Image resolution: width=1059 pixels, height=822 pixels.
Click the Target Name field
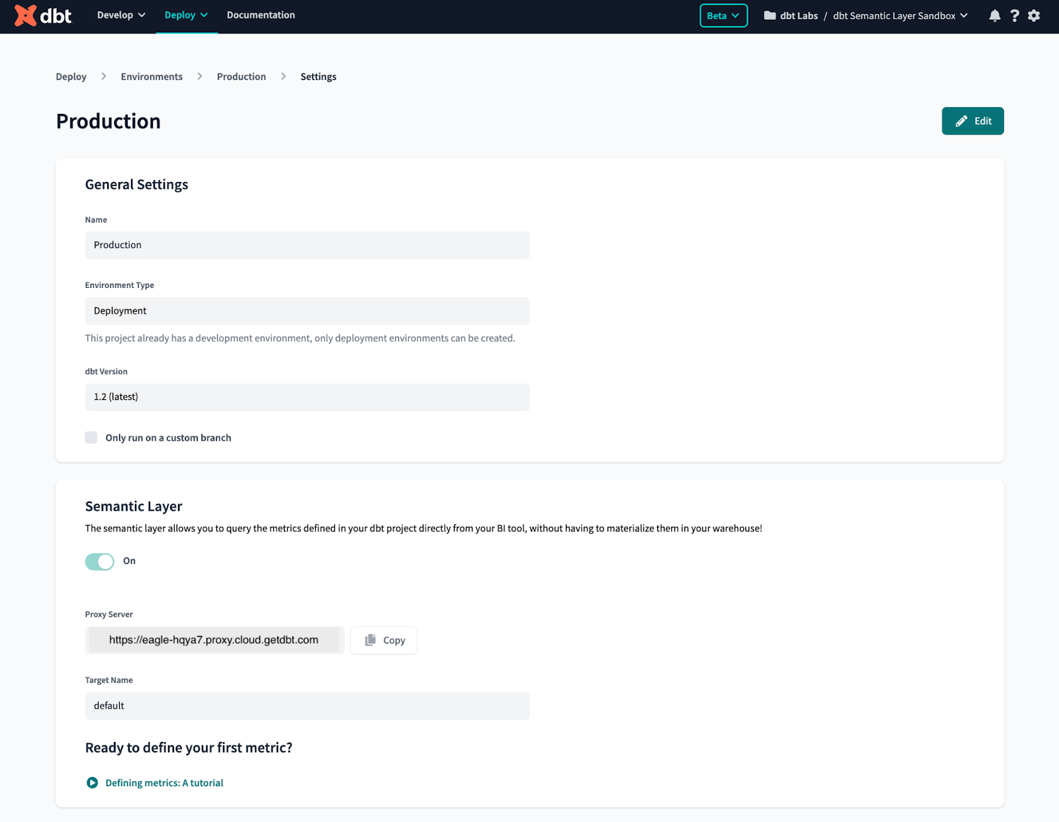point(307,706)
